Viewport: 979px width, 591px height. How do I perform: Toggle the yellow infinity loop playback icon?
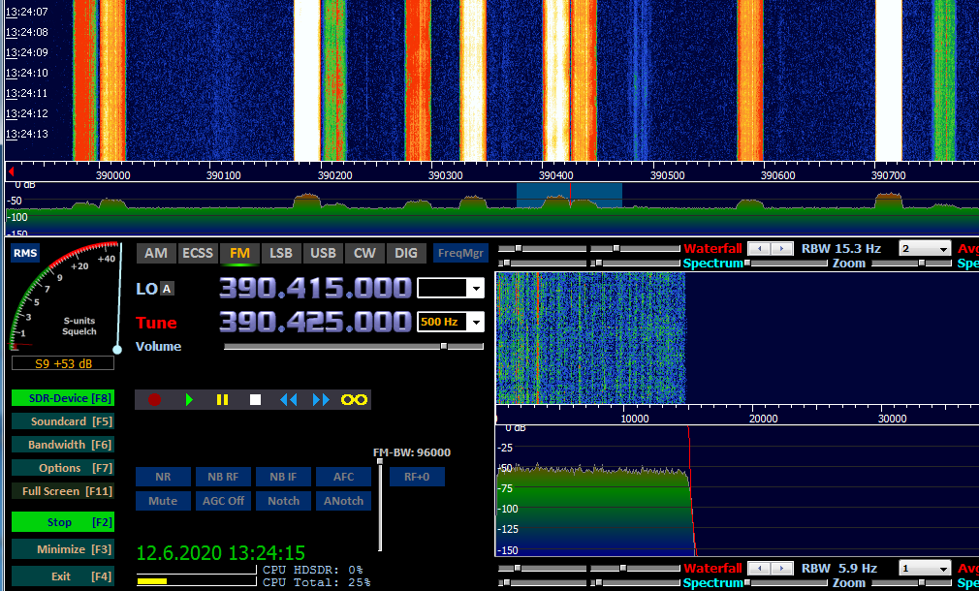354,399
